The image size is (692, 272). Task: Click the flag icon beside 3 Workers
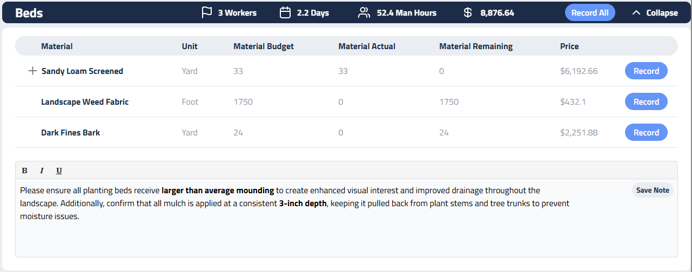point(206,12)
